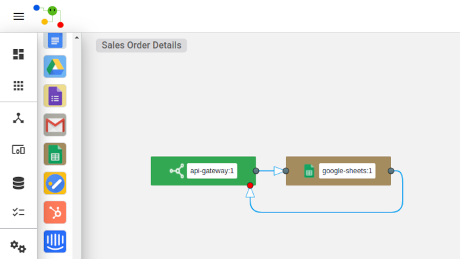460x259 pixels.
Task: Select the Intercom connector
Action: tap(55, 241)
